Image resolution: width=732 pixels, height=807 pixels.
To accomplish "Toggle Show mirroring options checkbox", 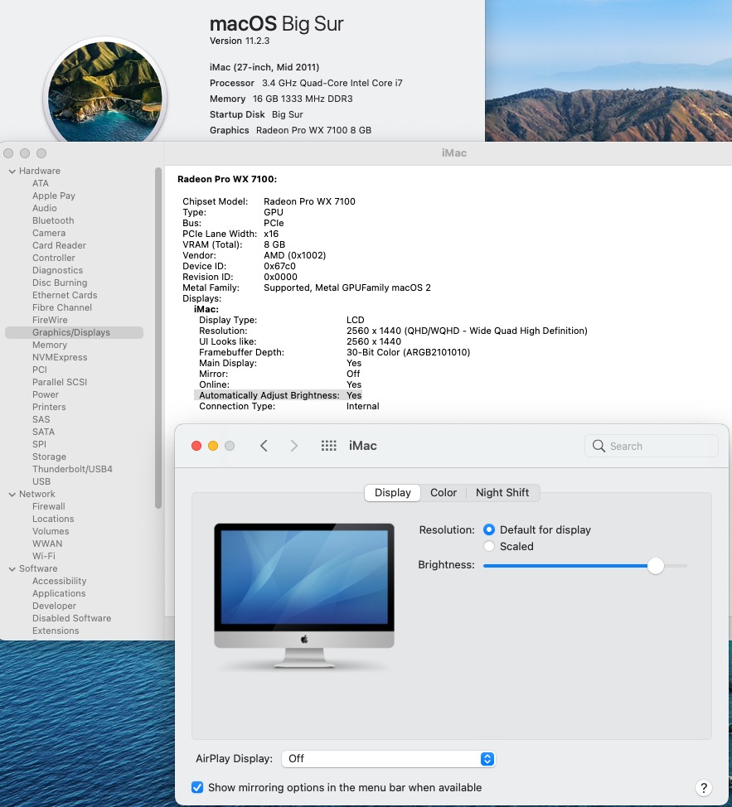I will coord(197,787).
